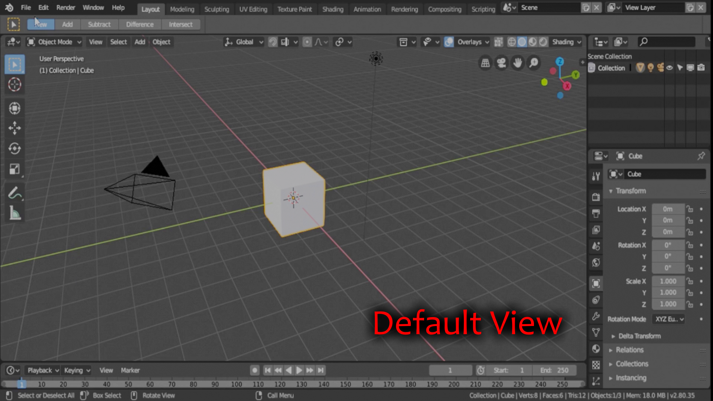The image size is (713, 401).
Task: Click the pan view hand icon
Action: (x=517, y=63)
